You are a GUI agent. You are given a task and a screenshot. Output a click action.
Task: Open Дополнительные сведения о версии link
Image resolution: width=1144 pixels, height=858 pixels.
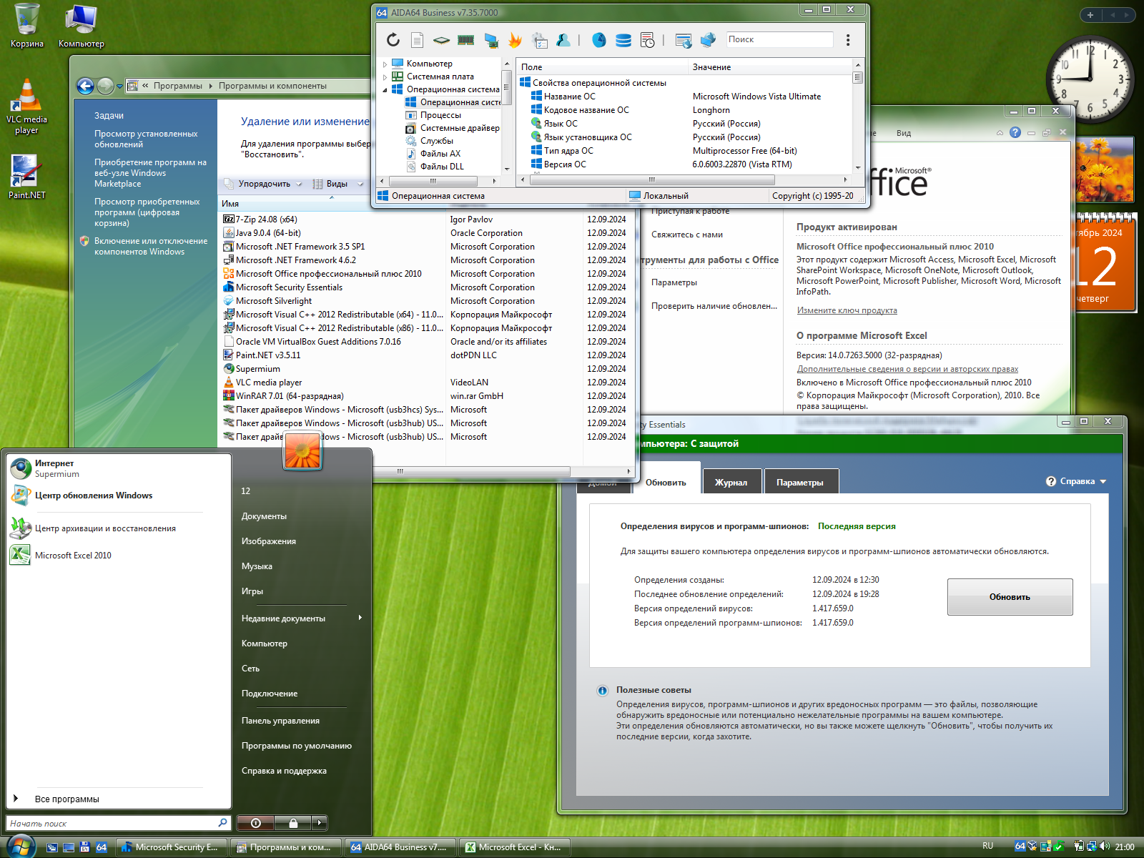pyautogui.click(x=907, y=369)
